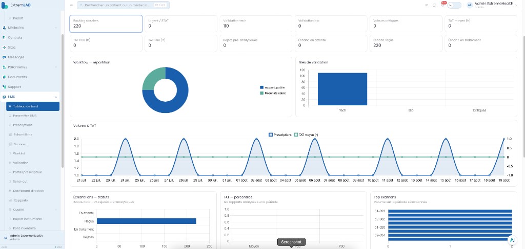
Task: Click the blue rapport_publie donut segment
Action: coord(177,102)
